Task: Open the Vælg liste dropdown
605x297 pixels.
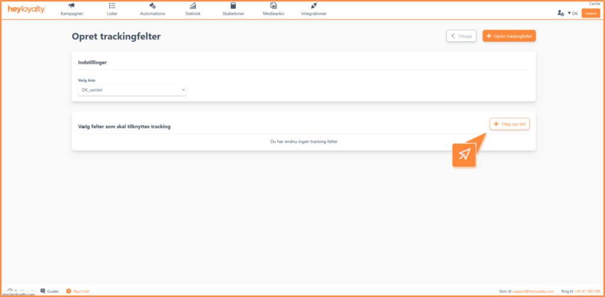Action: click(132, 90)
